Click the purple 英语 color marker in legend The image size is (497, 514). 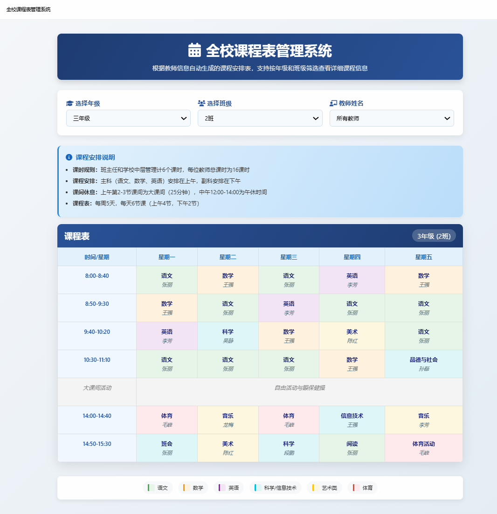click(x=219, y=487)
